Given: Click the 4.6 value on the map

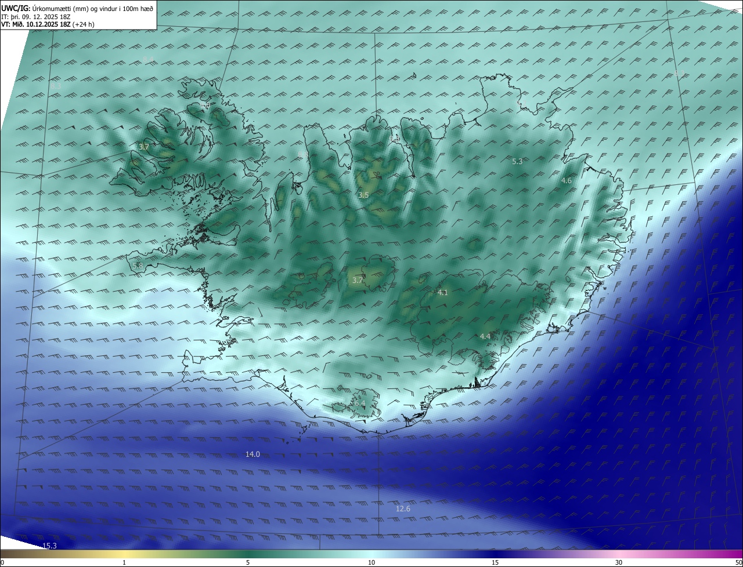Looking at the screenshot, I should [x=566, y=181].
